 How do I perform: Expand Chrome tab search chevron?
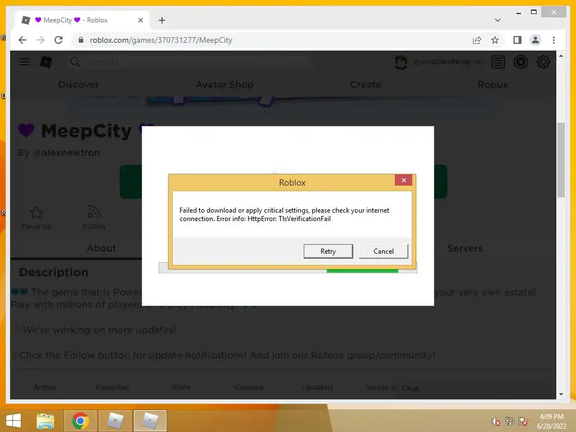click(497, 20)
